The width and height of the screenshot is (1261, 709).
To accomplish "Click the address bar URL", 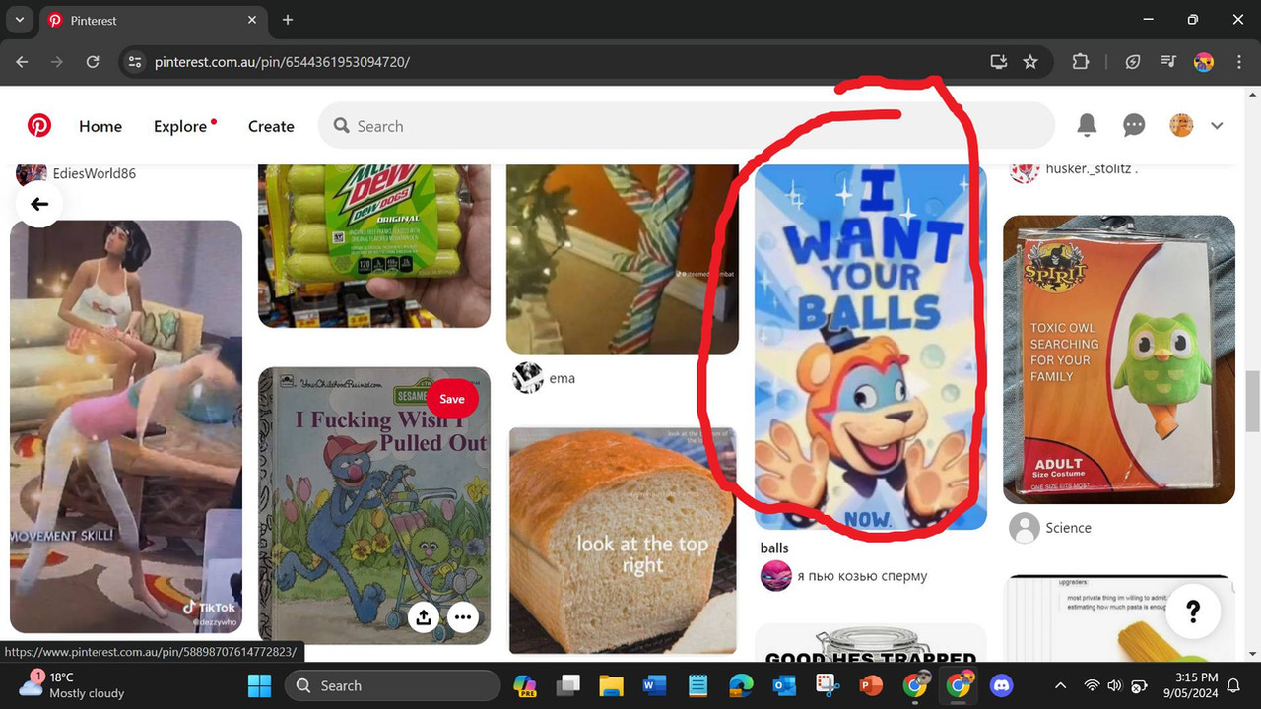I will pyautogui.click(x=282, y=61).
